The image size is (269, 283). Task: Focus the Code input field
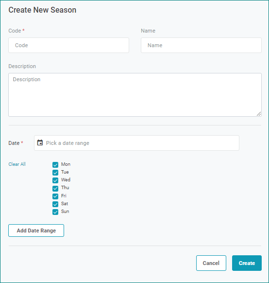(68, 45)
